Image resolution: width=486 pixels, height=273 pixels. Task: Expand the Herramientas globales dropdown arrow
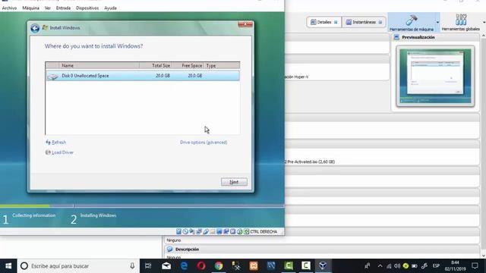(x=484, y=22)
